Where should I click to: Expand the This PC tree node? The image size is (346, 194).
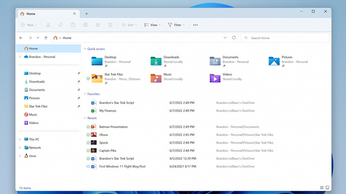pyautogui.click(x=20, y=140)
